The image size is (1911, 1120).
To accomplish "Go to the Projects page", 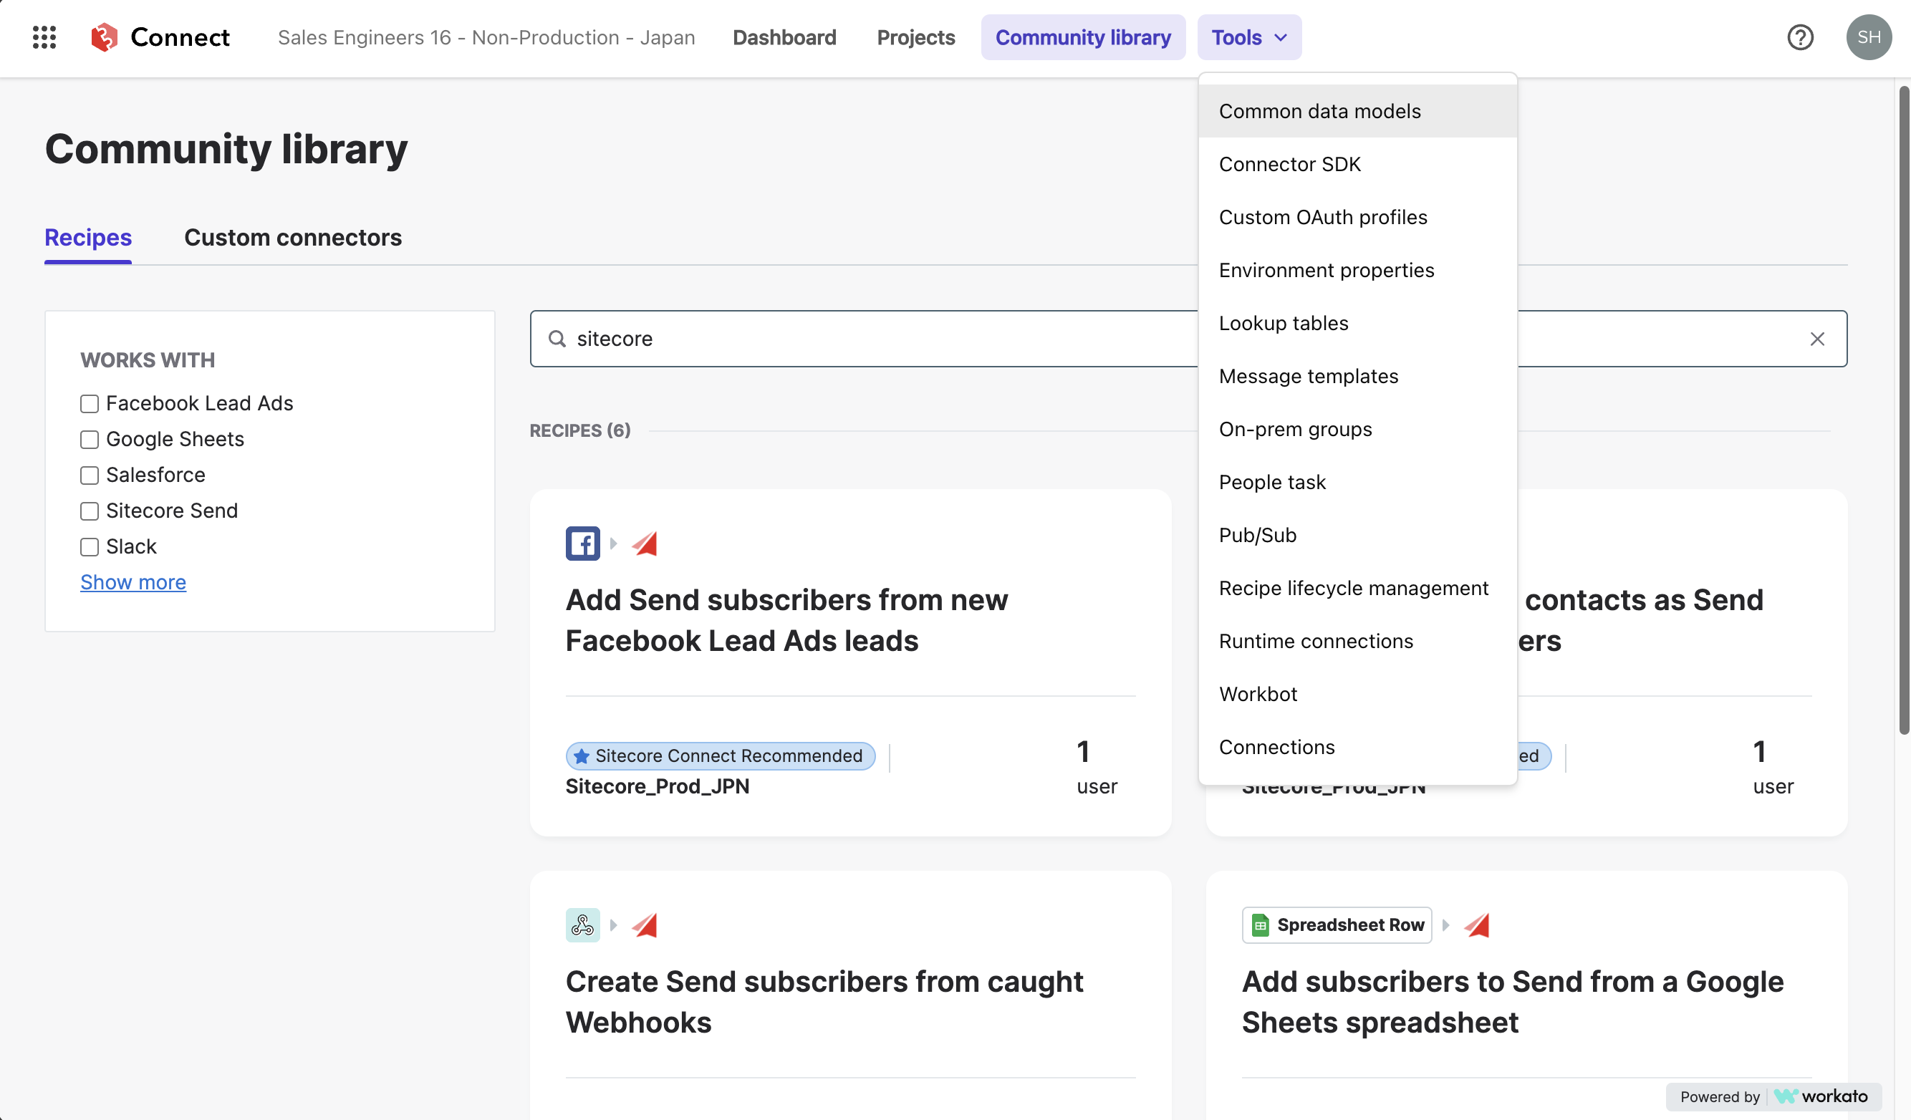I will [x=915, y=37].
